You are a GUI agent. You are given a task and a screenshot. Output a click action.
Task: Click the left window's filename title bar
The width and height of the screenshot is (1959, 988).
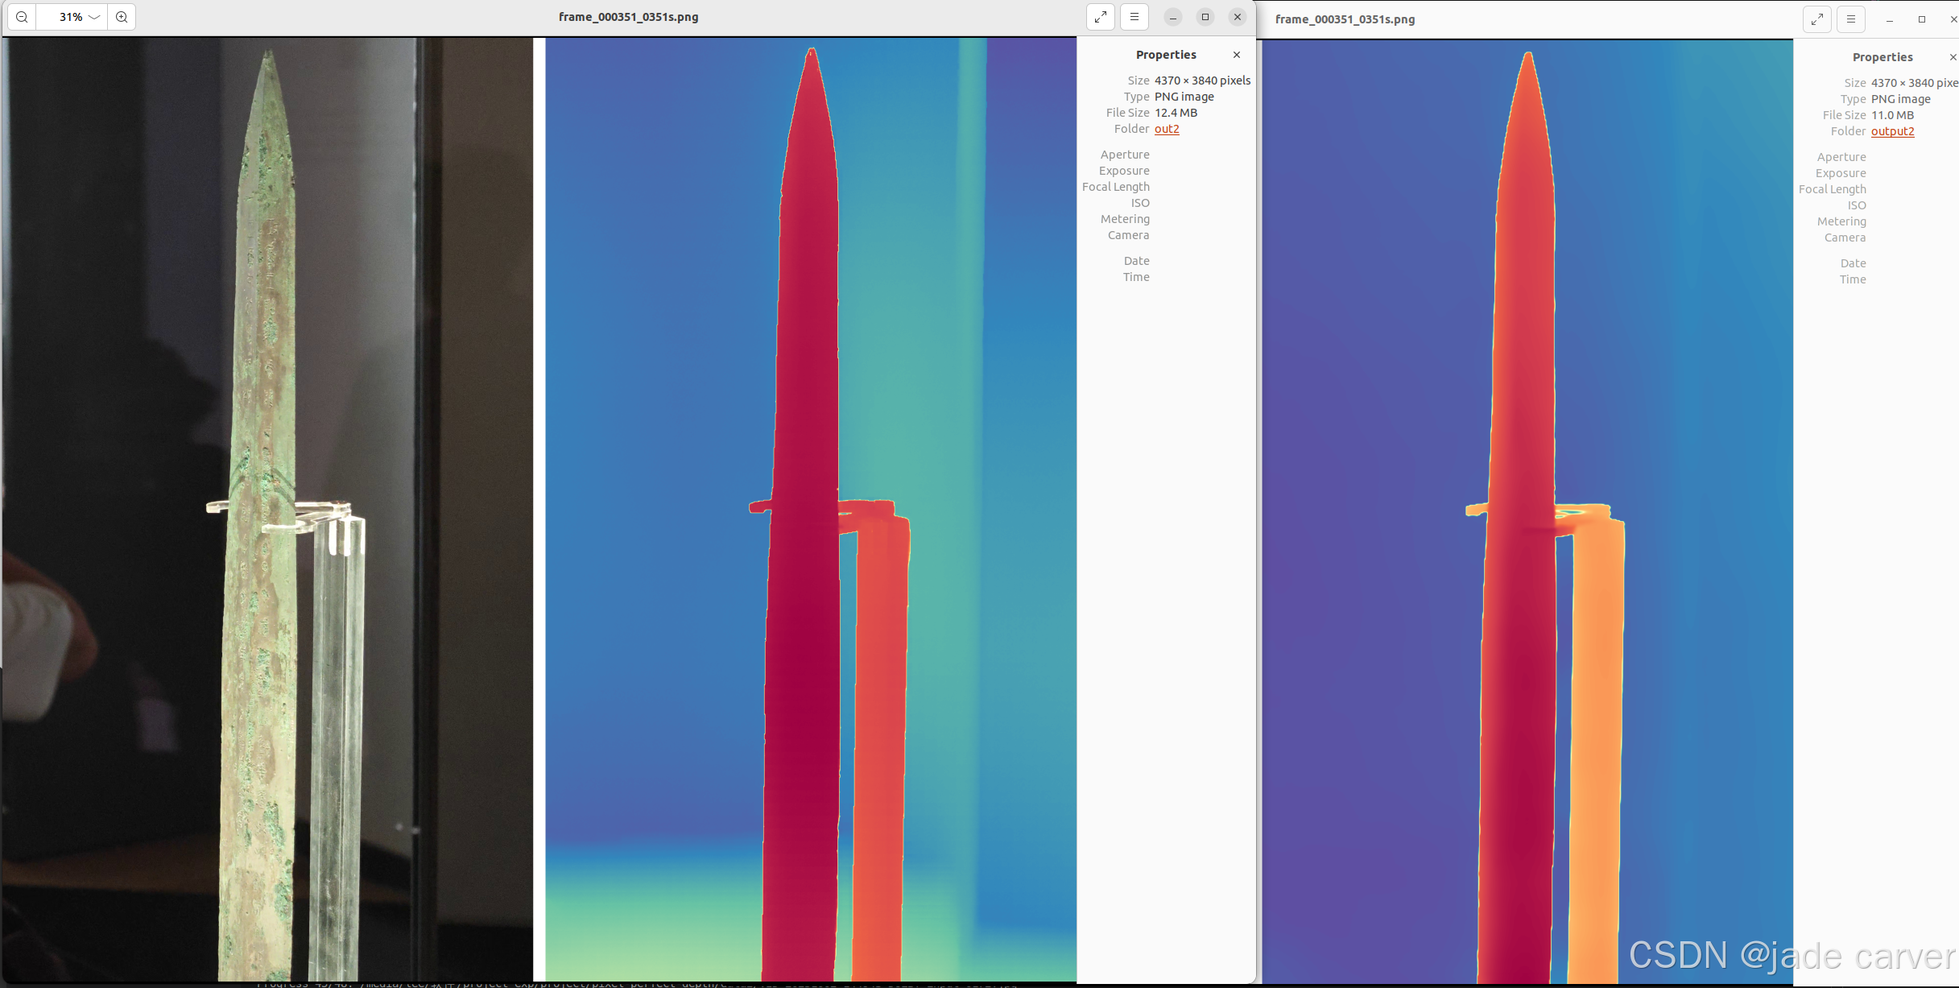628,17
